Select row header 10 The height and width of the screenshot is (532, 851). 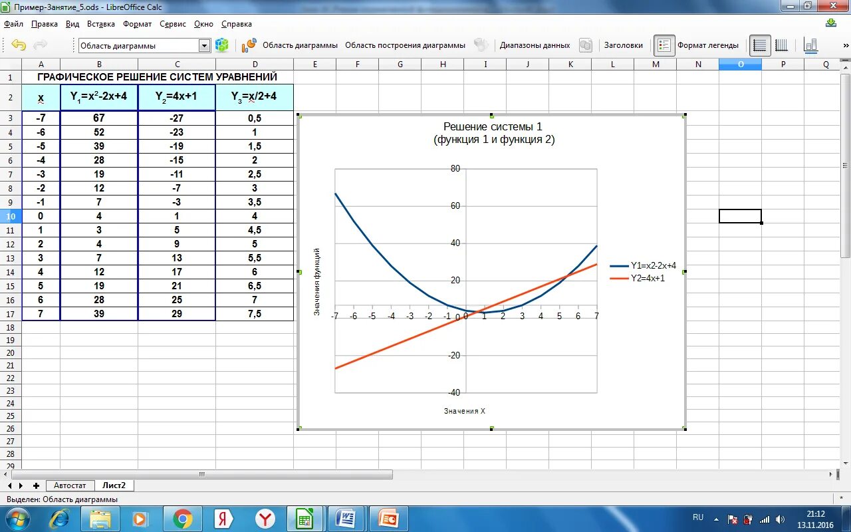(11, 216)
